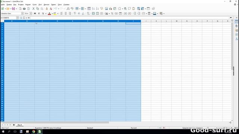Open the Данные menu
Viewport: 239px width, 134px height.
point(46,4)
